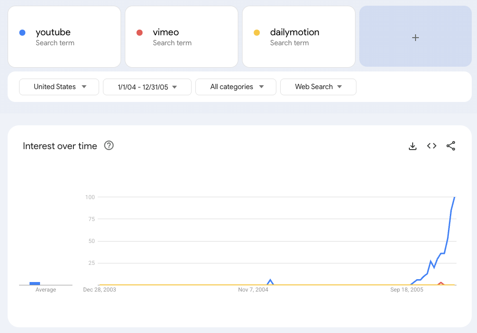The image size is (477, 333).
Task: Open help for Interest over time
Action: point(109,146)
